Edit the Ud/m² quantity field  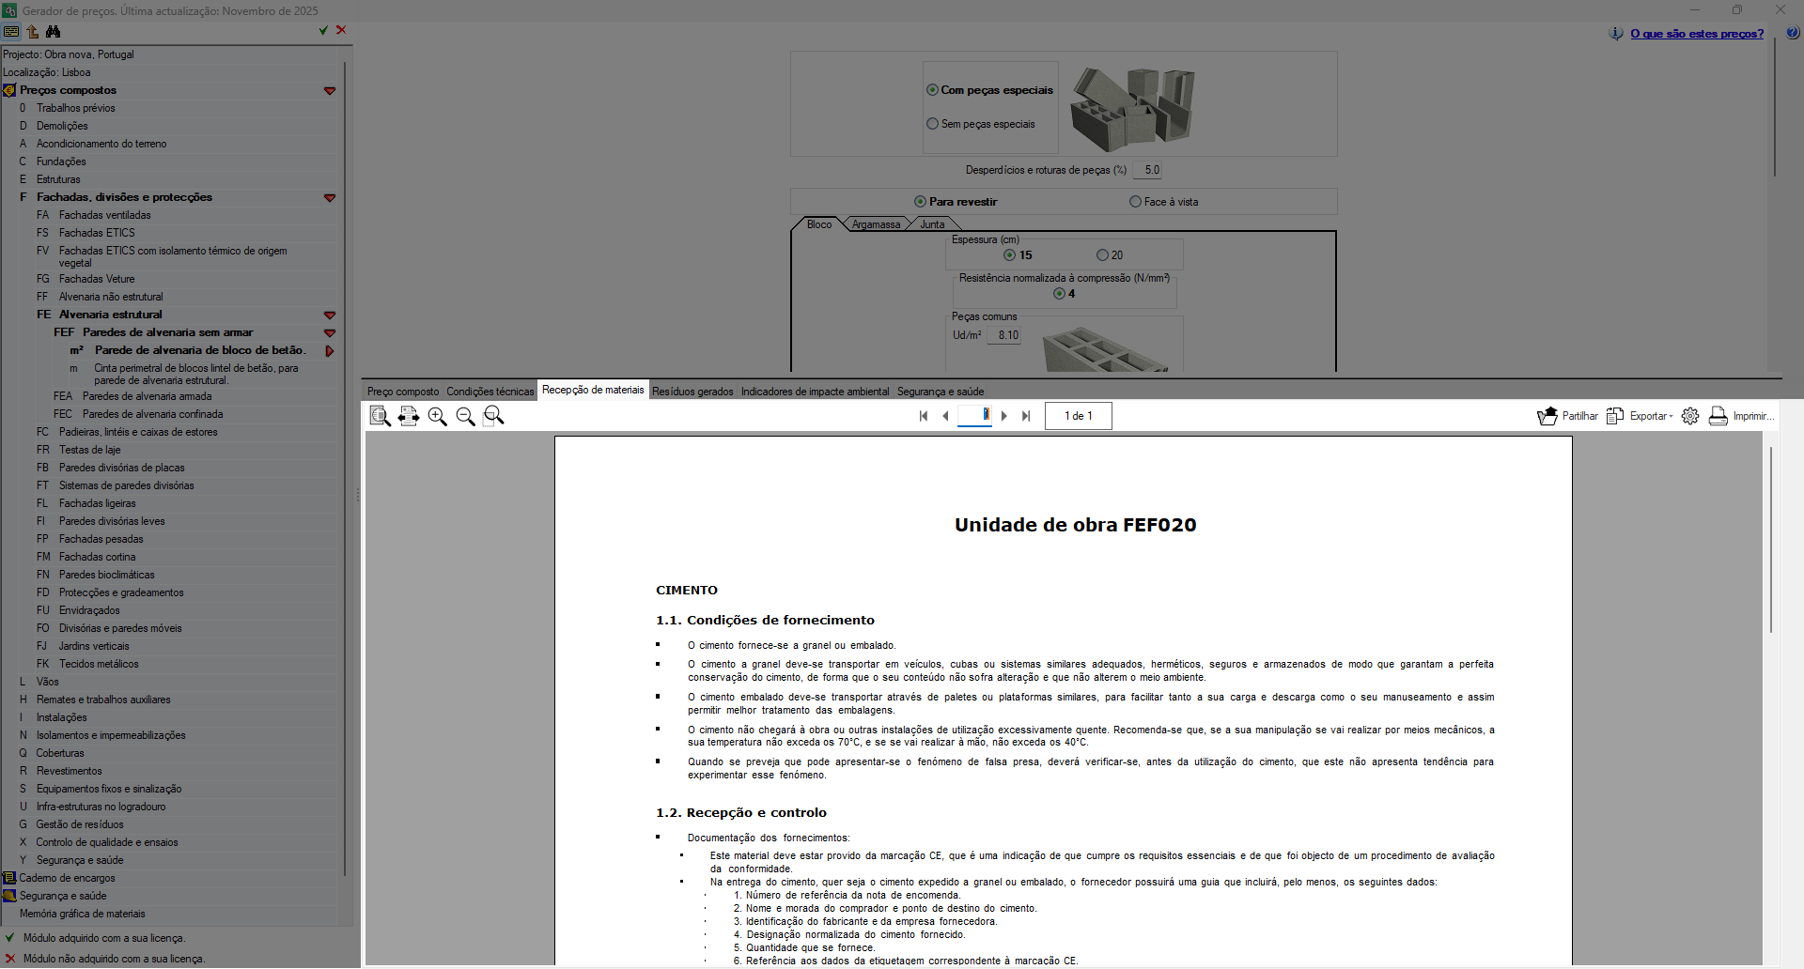tap(1003, 335)
